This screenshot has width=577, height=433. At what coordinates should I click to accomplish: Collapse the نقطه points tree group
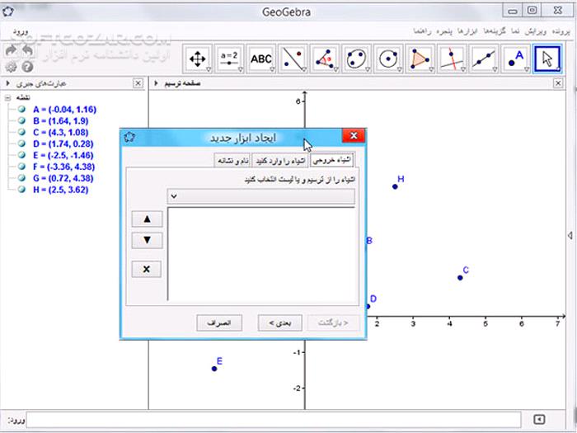(x=7, y=98)
